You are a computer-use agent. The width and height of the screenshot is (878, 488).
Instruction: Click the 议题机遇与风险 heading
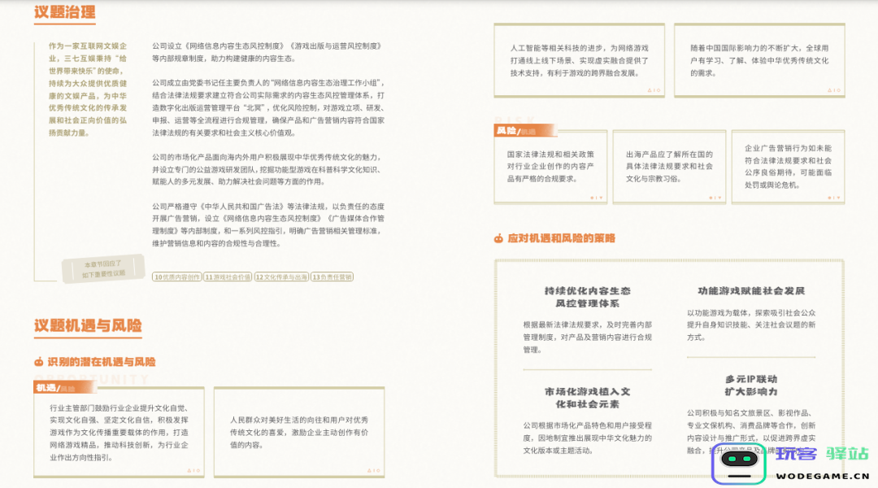point(88,325)
